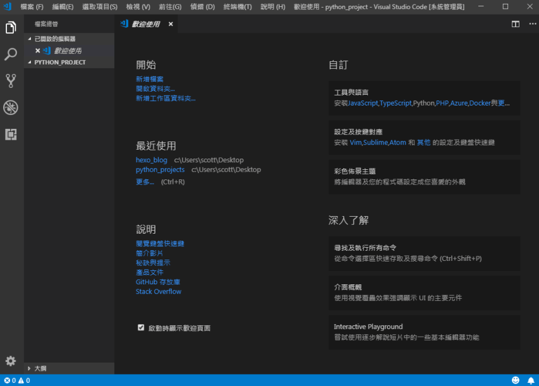Image resolution: width=539 pixels, height=386 pixels.
Task: Open the editor more actions ellipsis
Action: coord(533,24)
